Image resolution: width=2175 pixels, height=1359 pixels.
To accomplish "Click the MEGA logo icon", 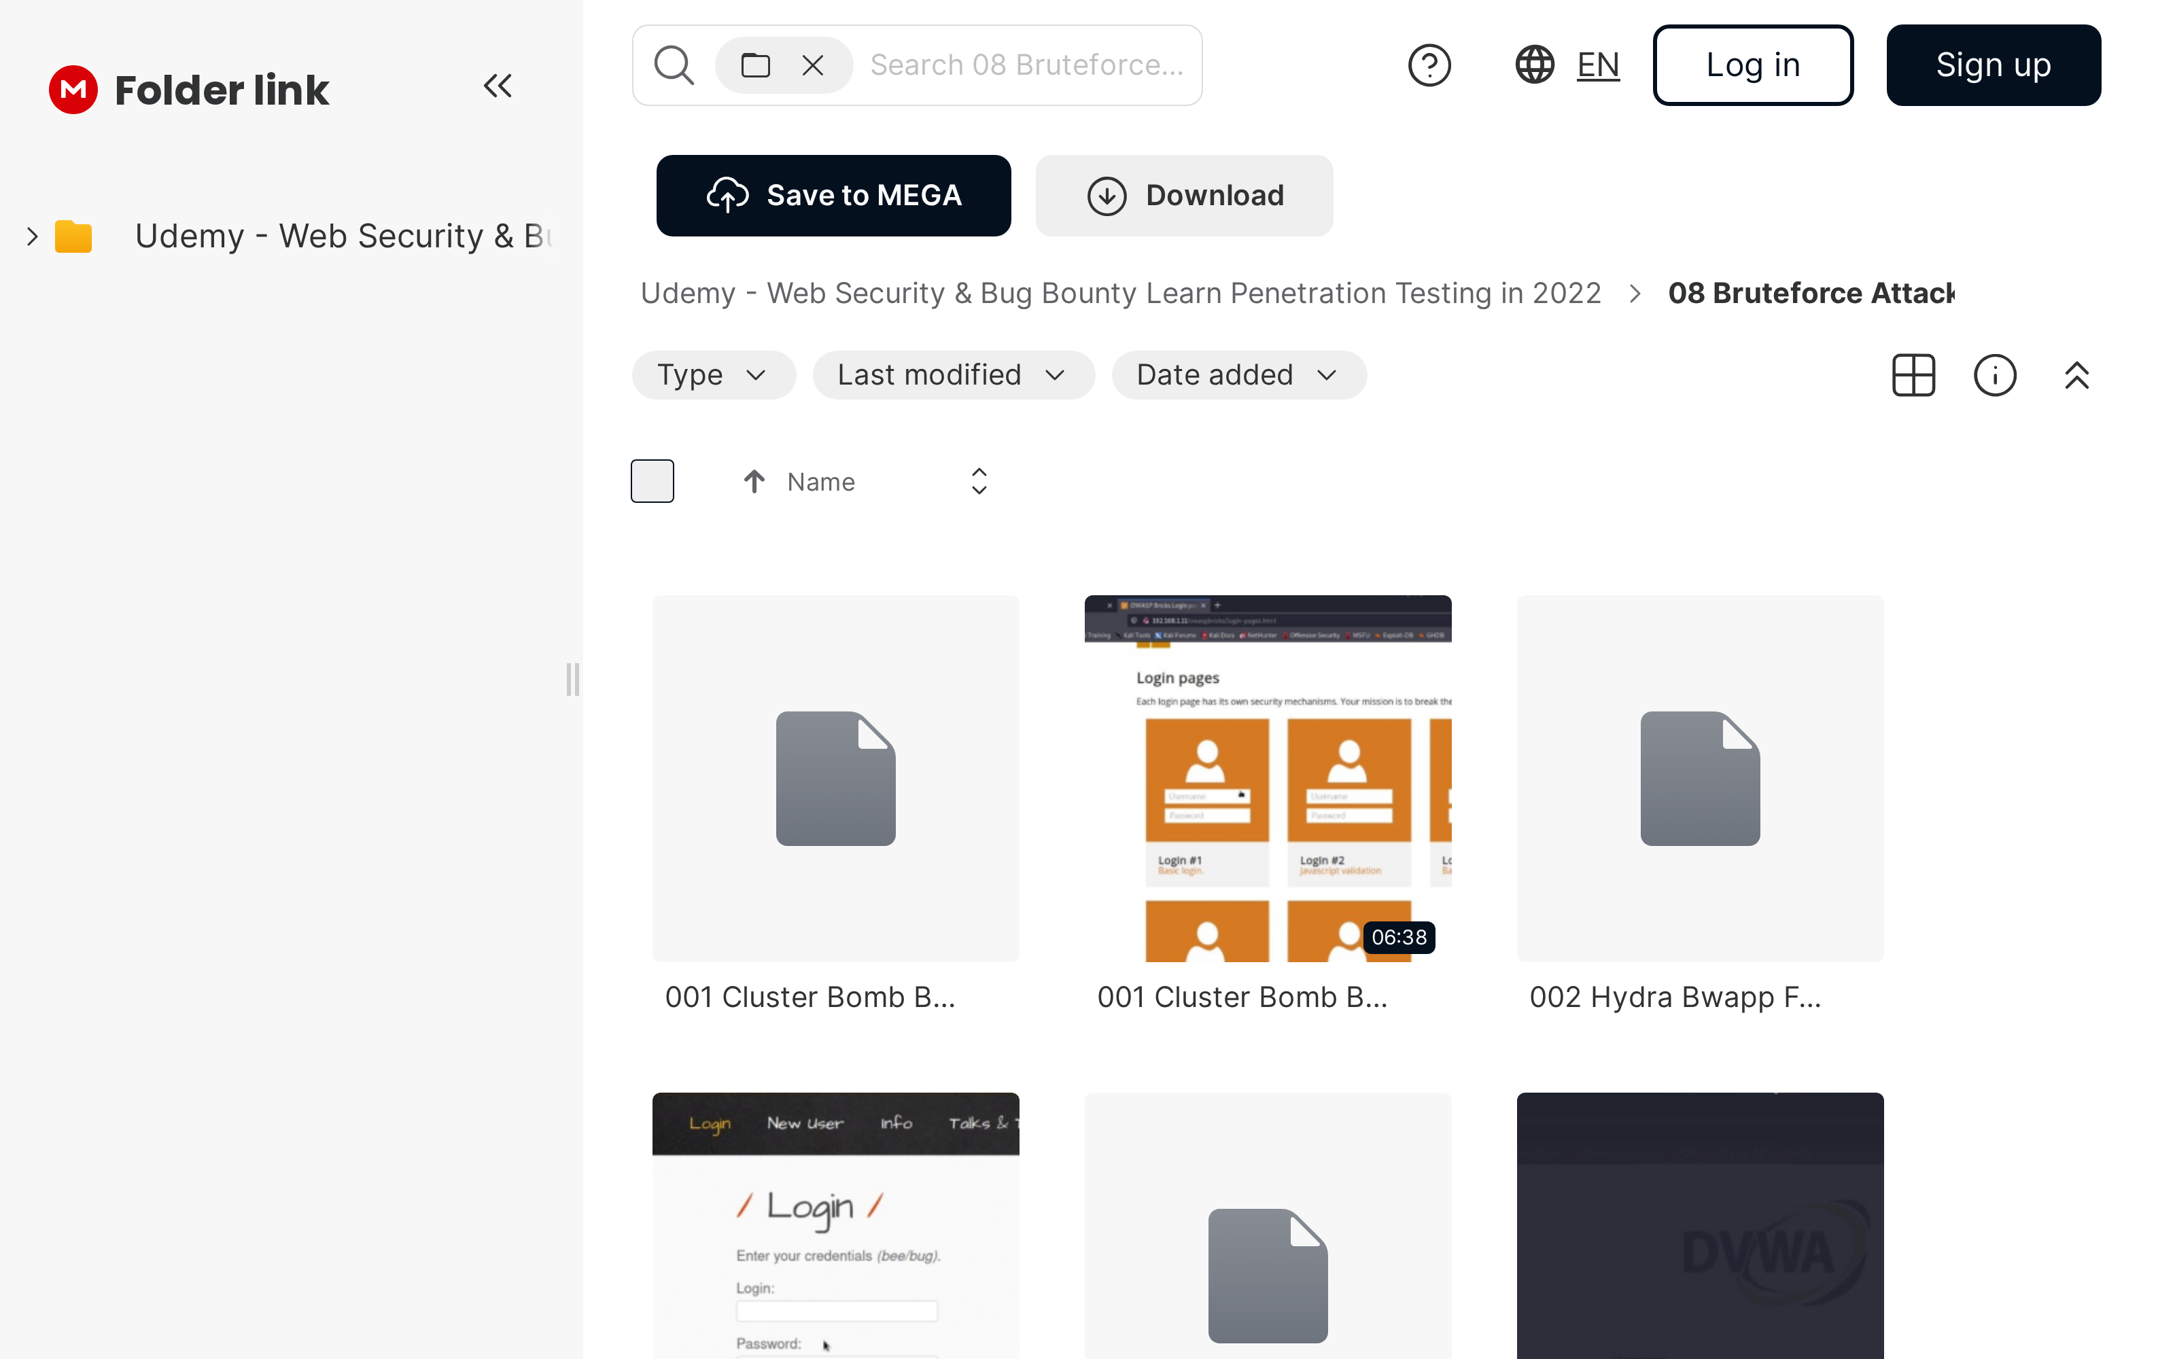I will click(x=73, y=90).
